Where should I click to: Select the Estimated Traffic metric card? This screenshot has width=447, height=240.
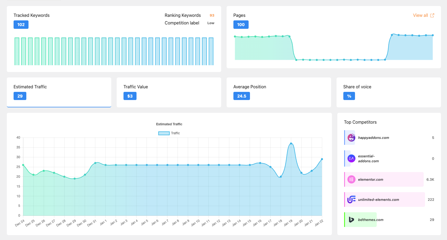59,92
